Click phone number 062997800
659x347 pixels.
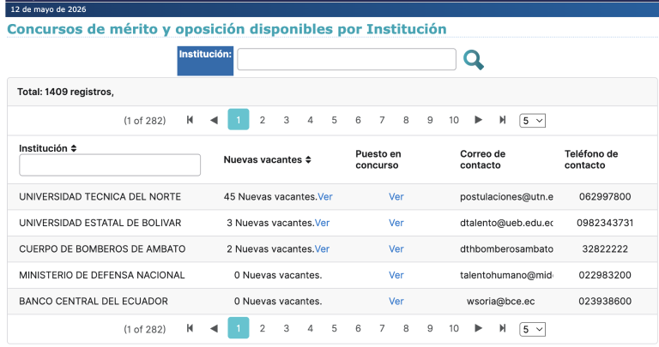pos(605,196)
